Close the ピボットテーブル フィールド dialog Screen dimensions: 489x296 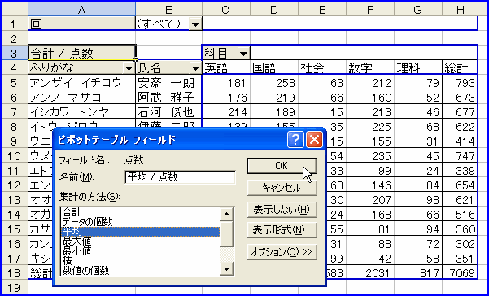click(x=314, y=140)
